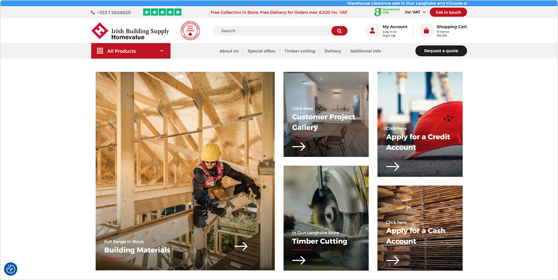
Task: Click the red search magnifier button
Action: (x=339, y=31)
